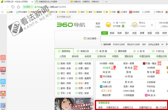Click into the search input box
Screen dimensions: 168x110
click(x=134, y=39)
